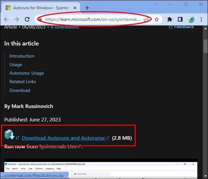The image size is (208, 179).
Task: Jump to Download section link
Action: tap(20, 90)
